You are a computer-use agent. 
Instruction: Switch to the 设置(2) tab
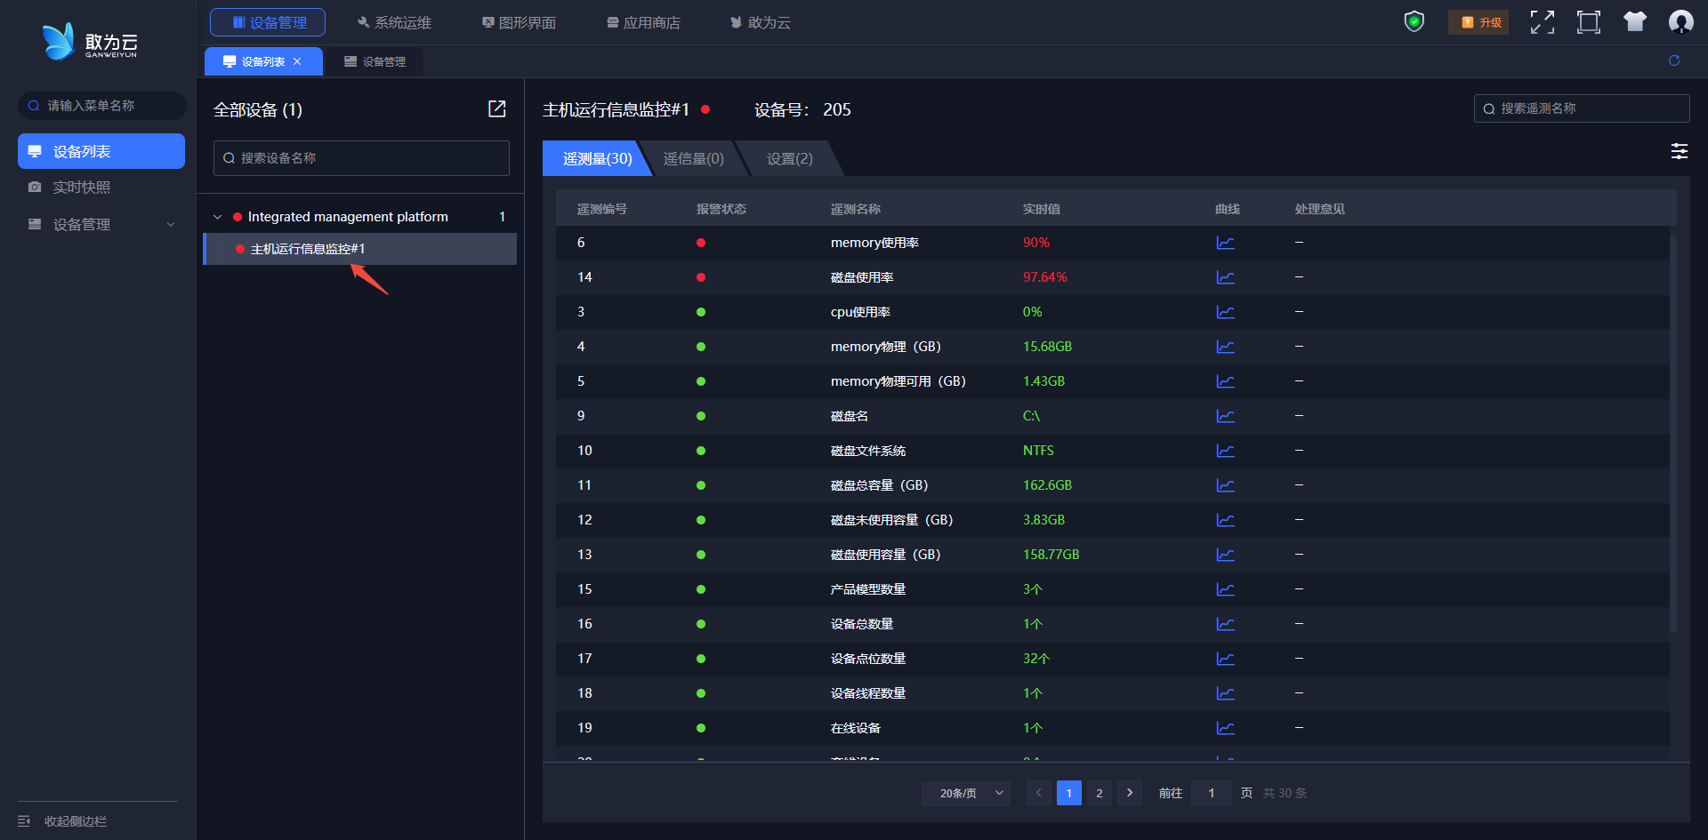pos(789,158)
